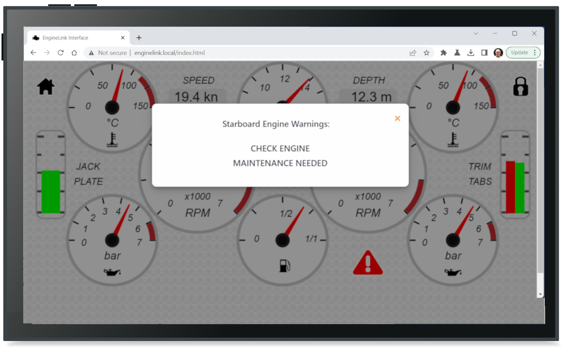
Task: Open the tab search dropdown chevron
Action: click(x=476, y=33)
